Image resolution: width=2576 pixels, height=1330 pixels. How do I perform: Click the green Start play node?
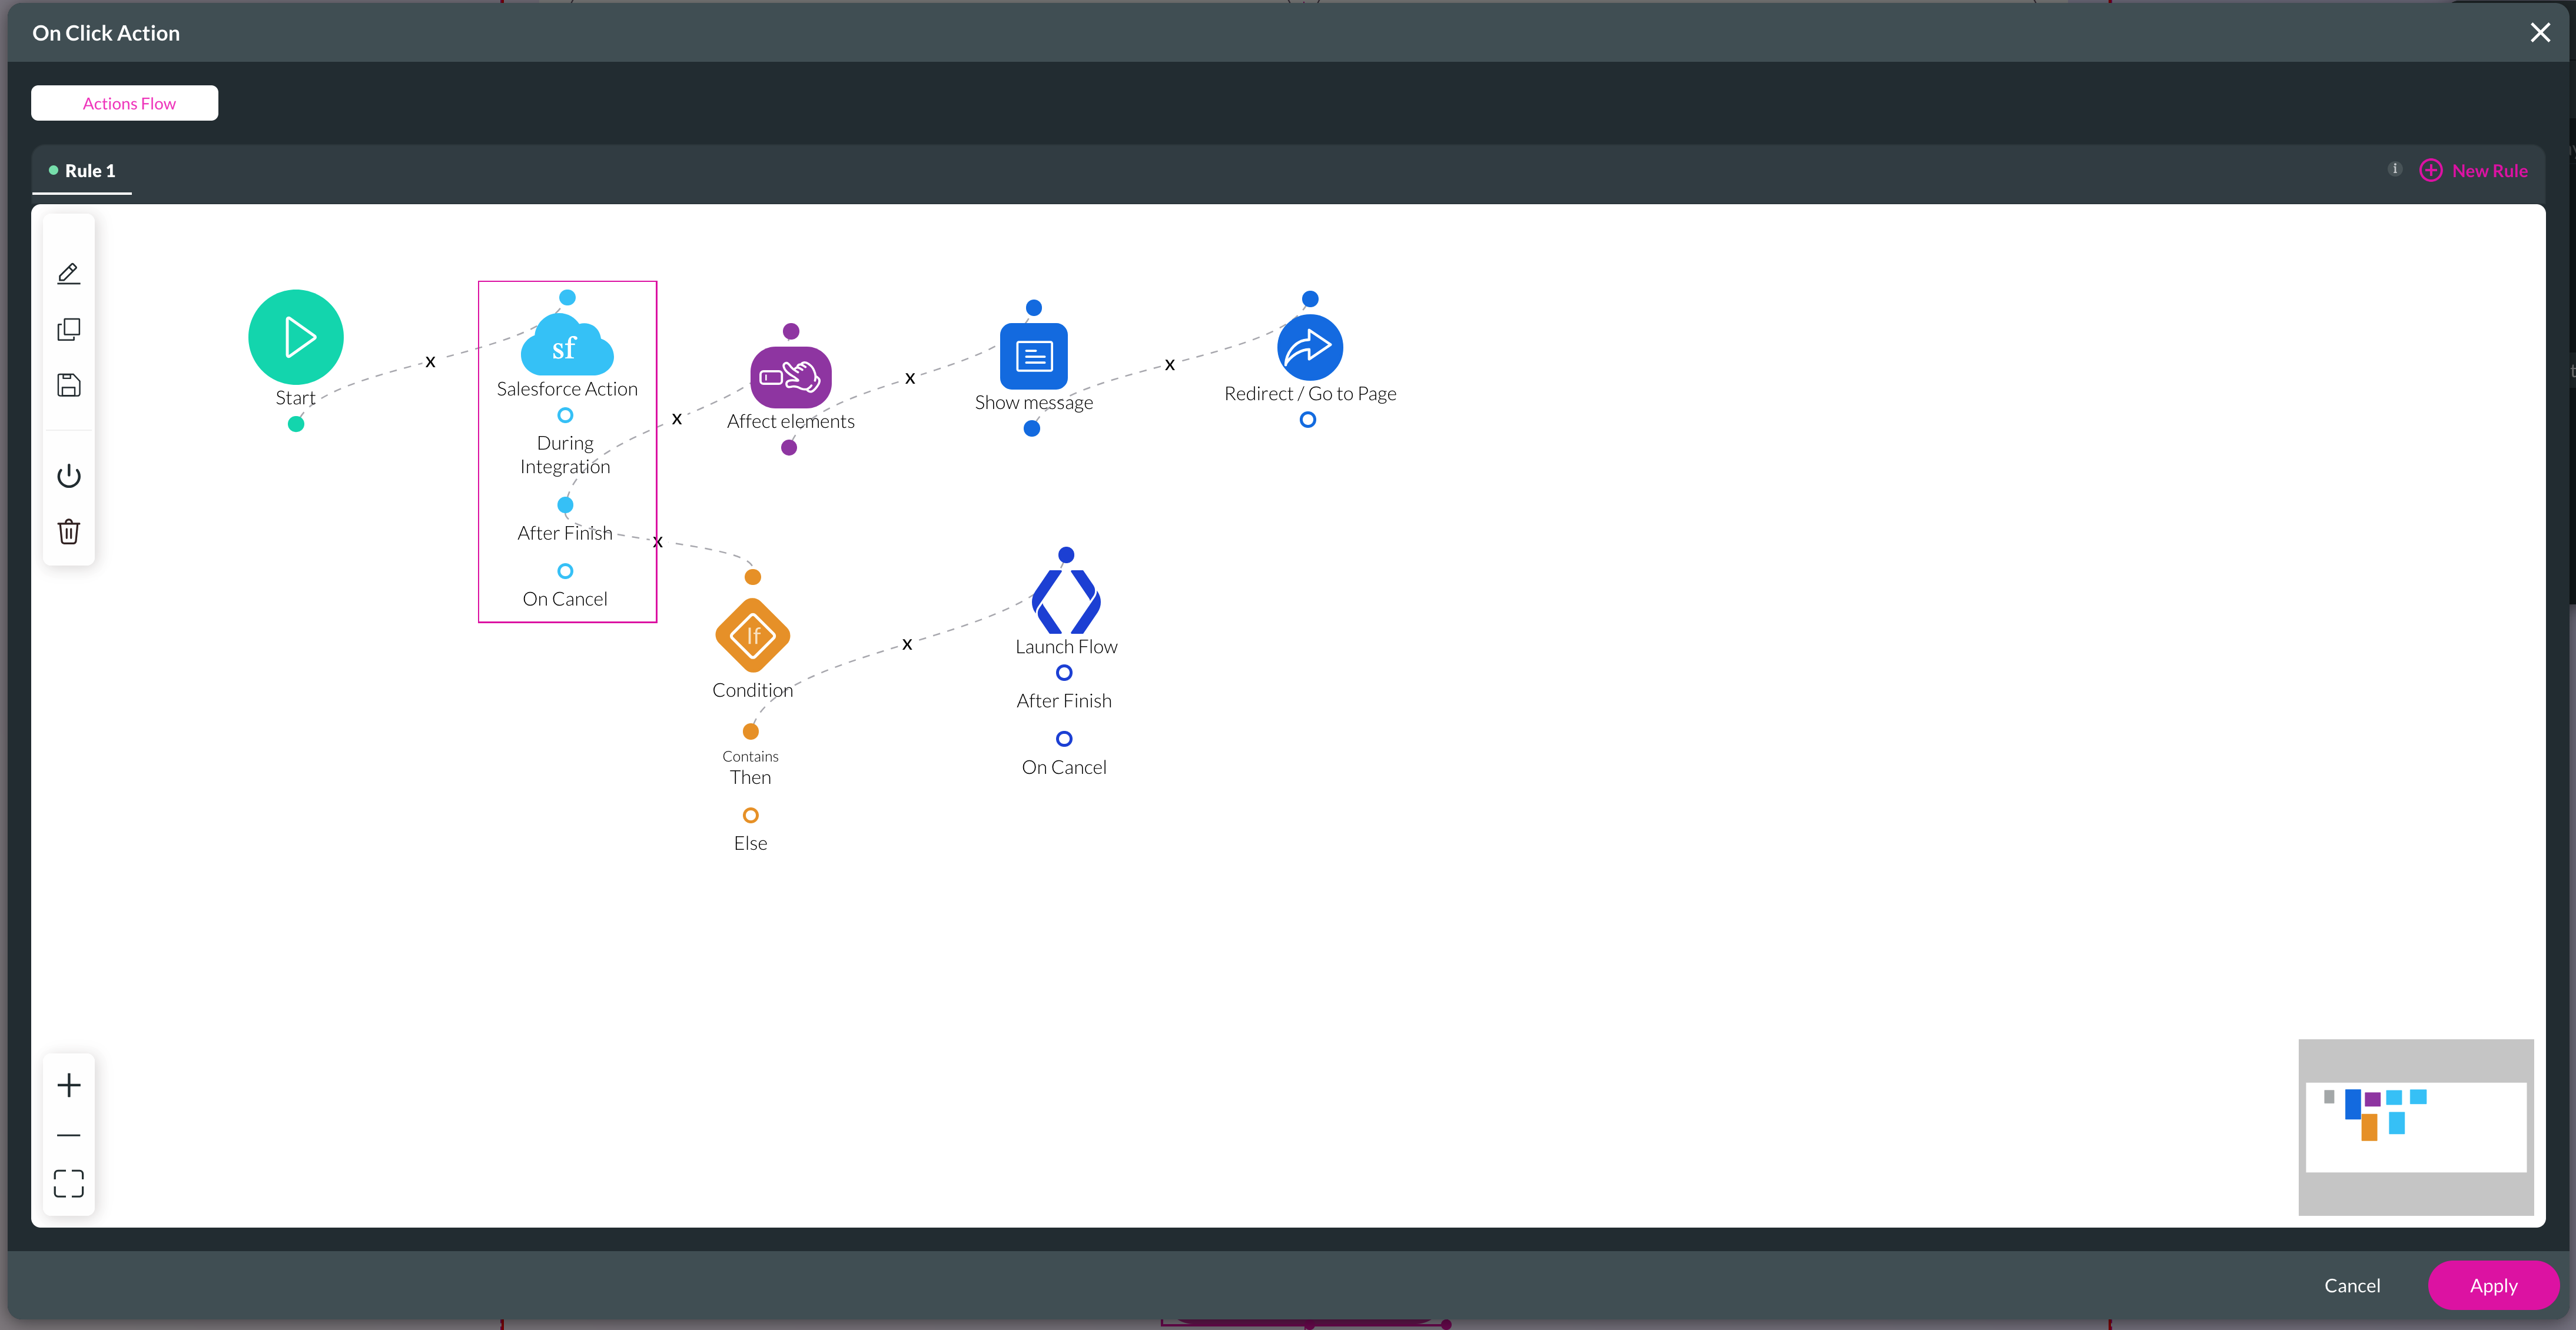296,337
